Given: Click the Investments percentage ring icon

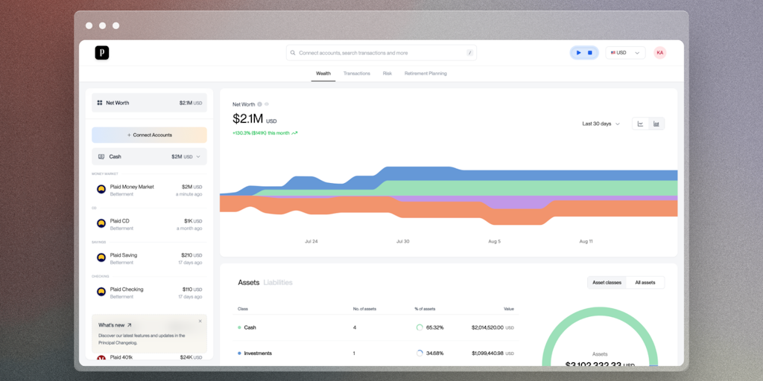Looking at the screenshot, I should point(420,353).
